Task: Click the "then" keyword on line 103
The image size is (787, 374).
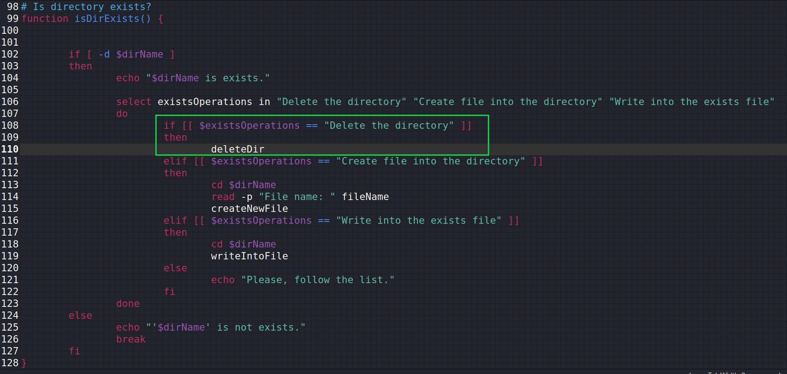Action: 80,66
